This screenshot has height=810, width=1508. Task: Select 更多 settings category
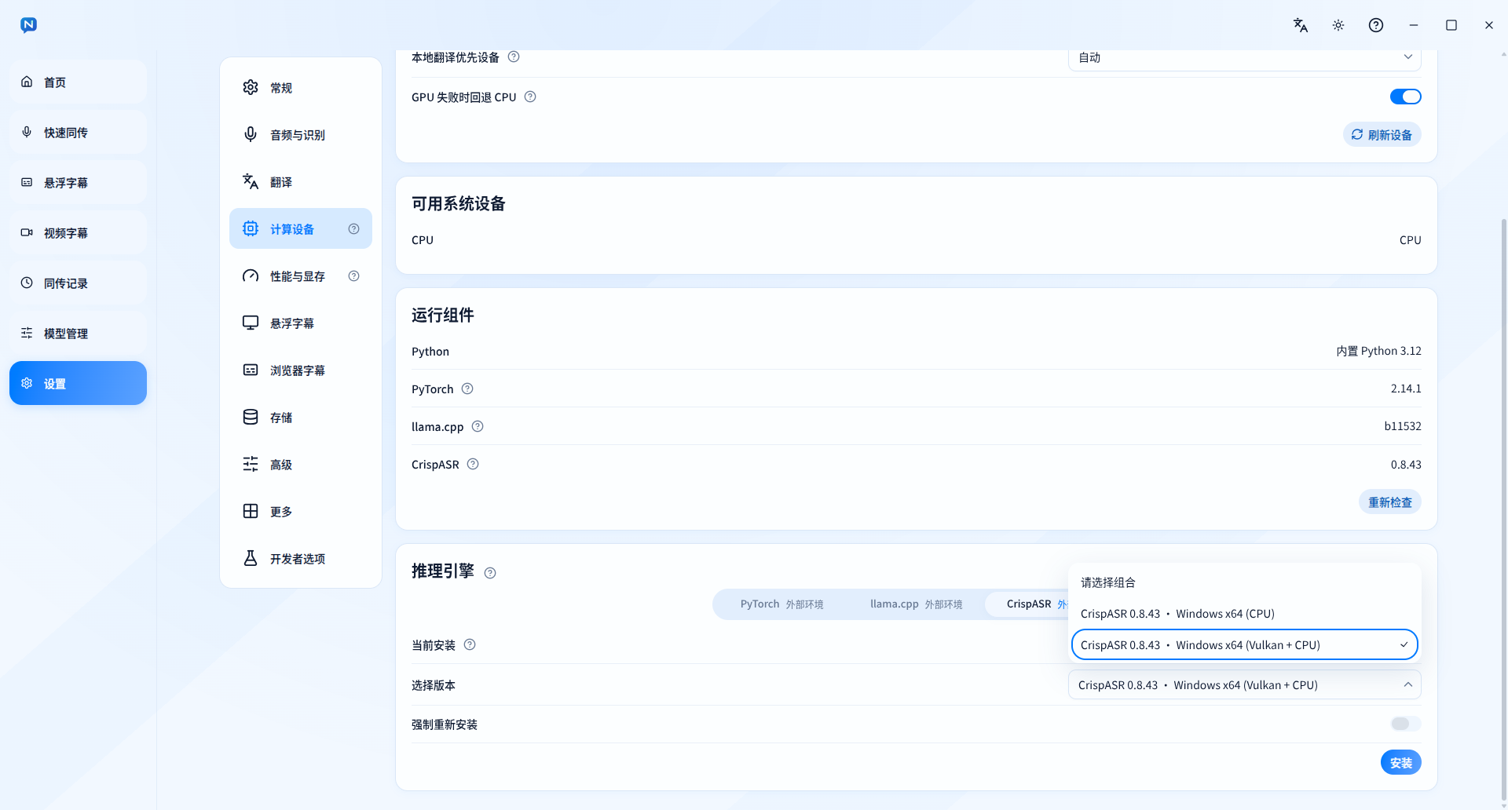tap(301, 511)
